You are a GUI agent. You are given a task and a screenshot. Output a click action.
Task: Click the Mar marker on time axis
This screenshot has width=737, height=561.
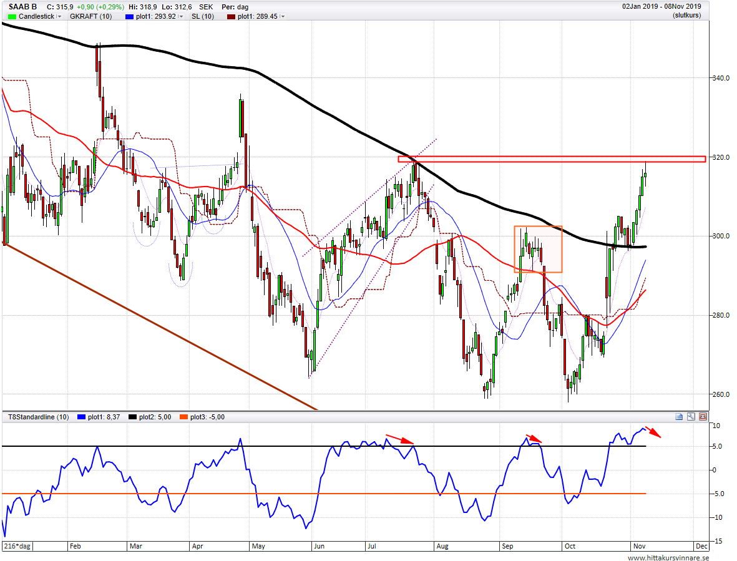tap(136, 546)
